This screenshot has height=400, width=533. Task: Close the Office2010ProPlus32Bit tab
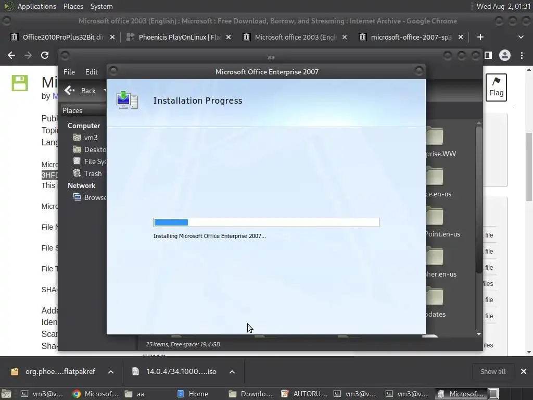tap(112, 37)
